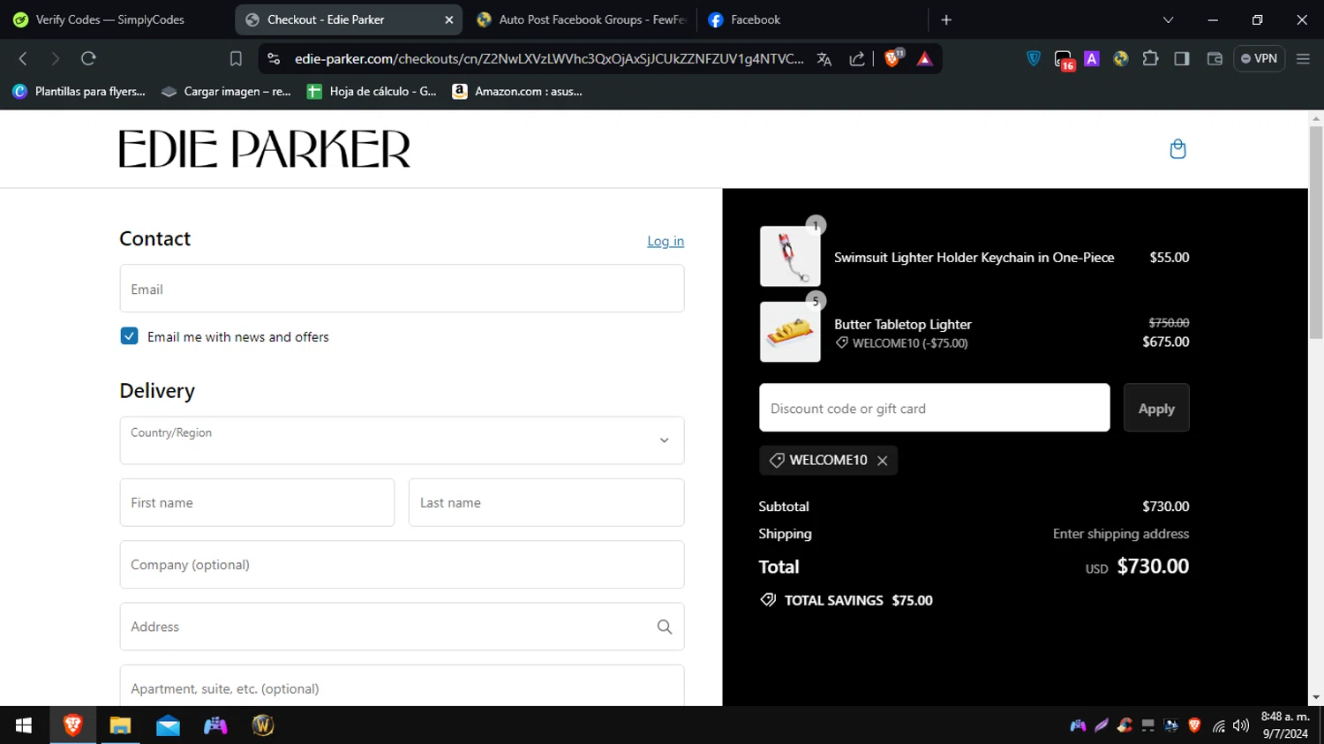Open the Amazon.com asus bookmark
1324x744 pixels.
click(517, 91)
